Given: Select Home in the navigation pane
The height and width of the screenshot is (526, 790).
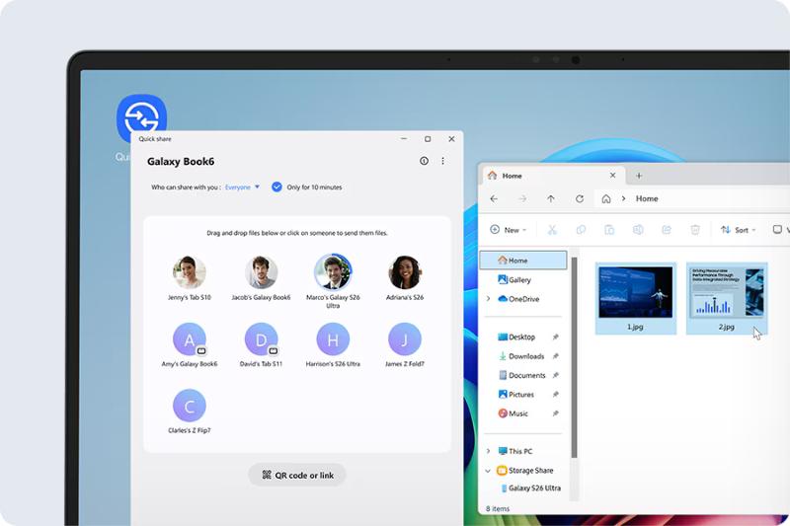Looking at the screenshot, I should pyautogui.click(x=523, y=261).
